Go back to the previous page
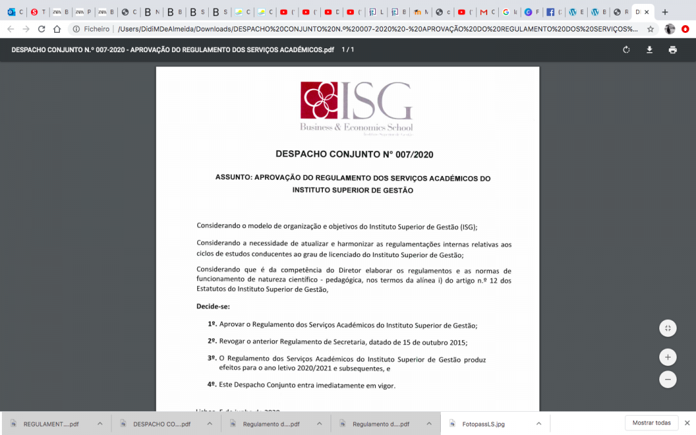696x435 pixels. pyautogui.click(x=9, y=28)
